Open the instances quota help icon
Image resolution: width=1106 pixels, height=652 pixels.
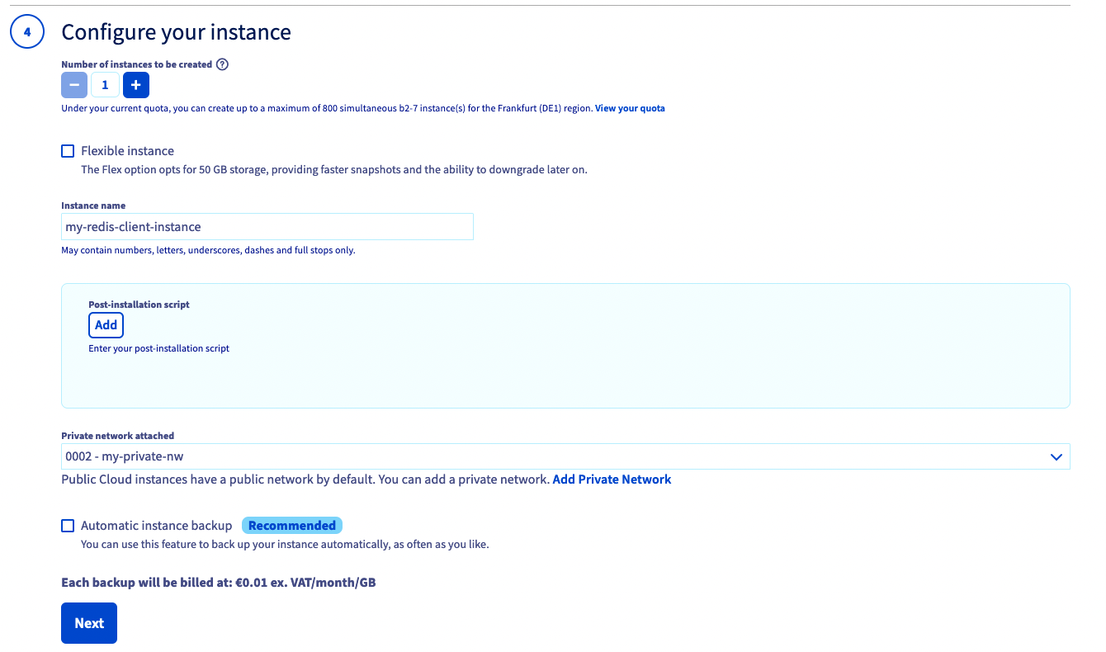click(221, 64)
